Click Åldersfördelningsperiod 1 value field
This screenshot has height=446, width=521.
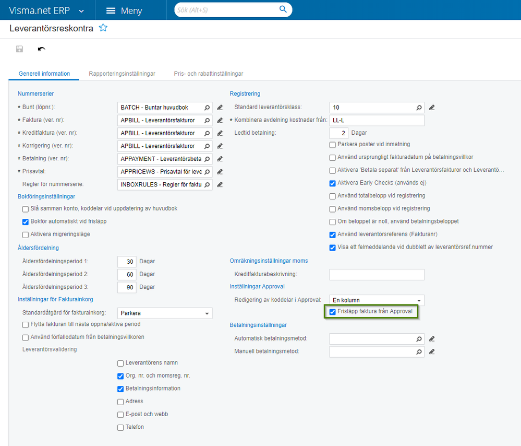coord(127,262)
